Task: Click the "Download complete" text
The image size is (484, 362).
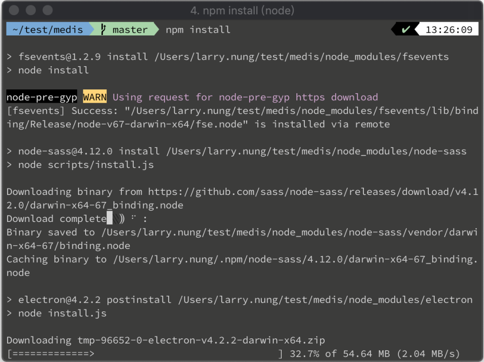Action: pyautogui.click(x=57, y=219)
